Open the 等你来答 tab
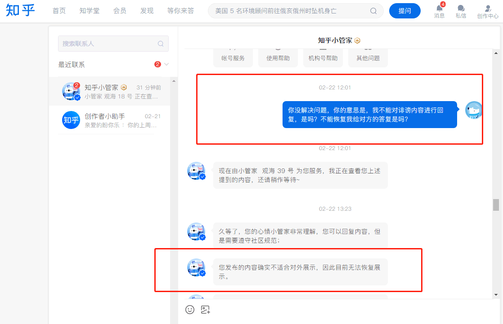This screenshot has height=324, width=503. point(180,11)
